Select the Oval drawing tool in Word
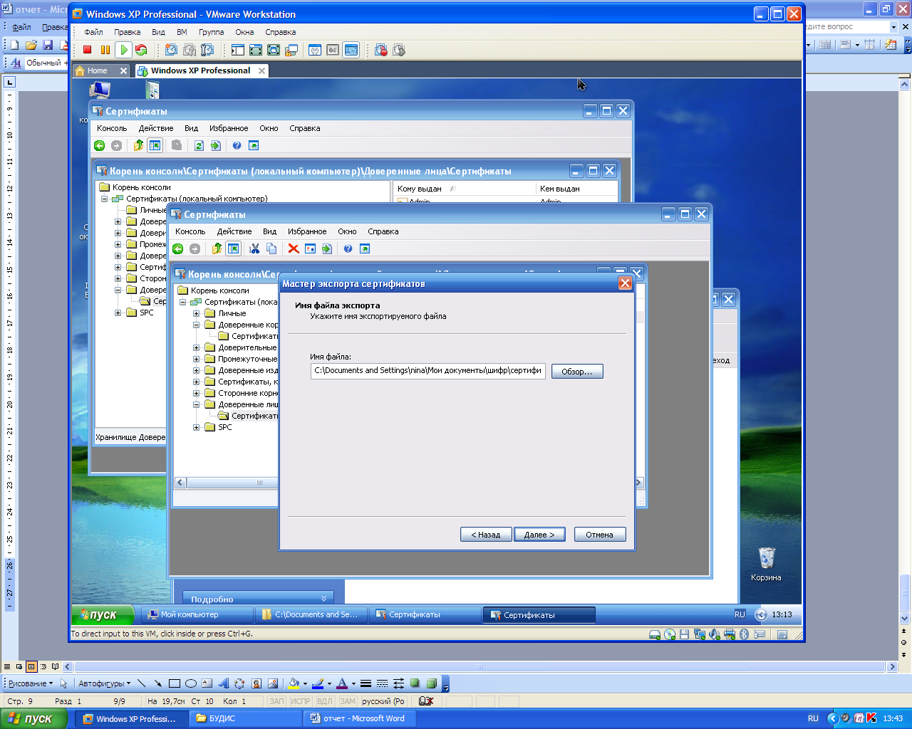 [x=191, y=683]
